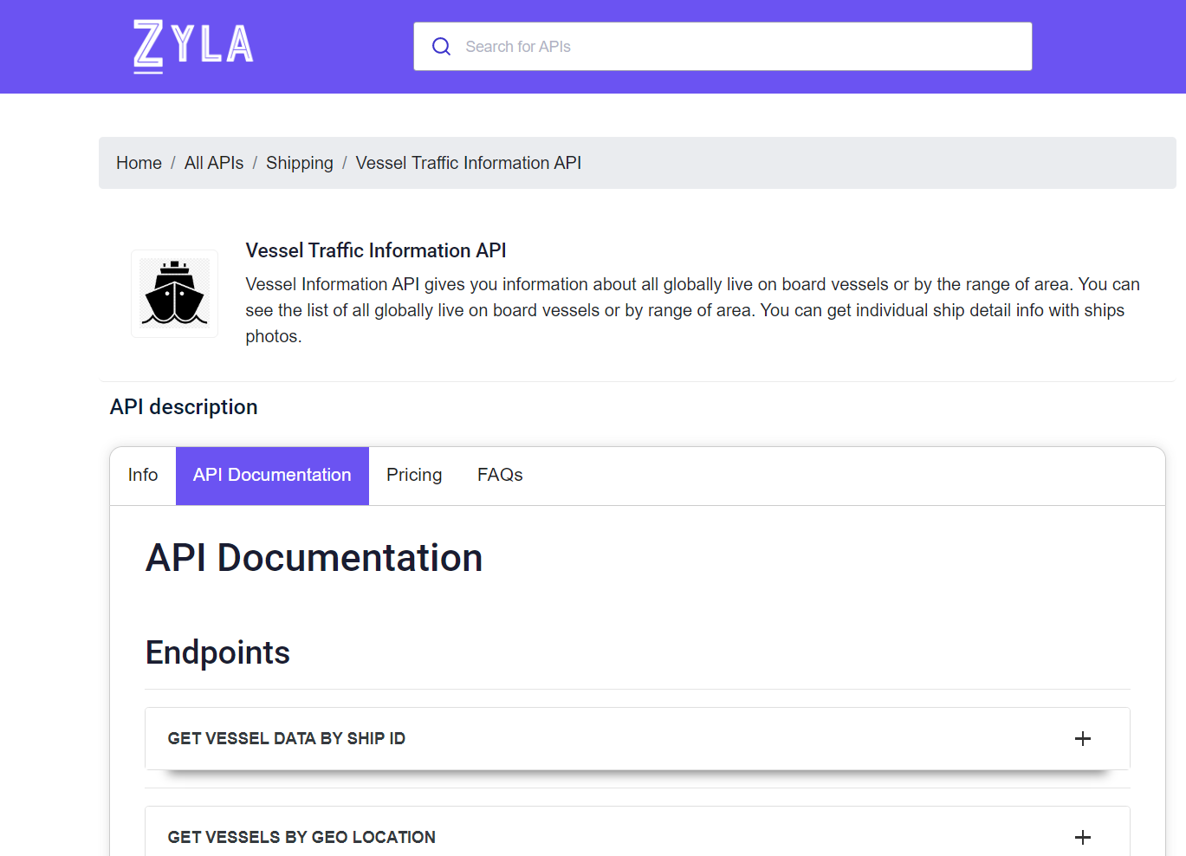
Task: Click the Endpoints heading
Action: 217,652
